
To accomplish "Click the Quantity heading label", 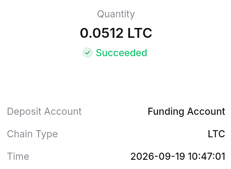I will (116, 14).
